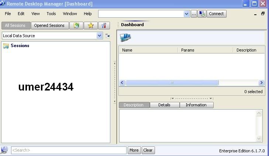The width and height of the screenshot is (269, 156).
Task: Open the recent sessions icon tab
Action: click(76, 25)
